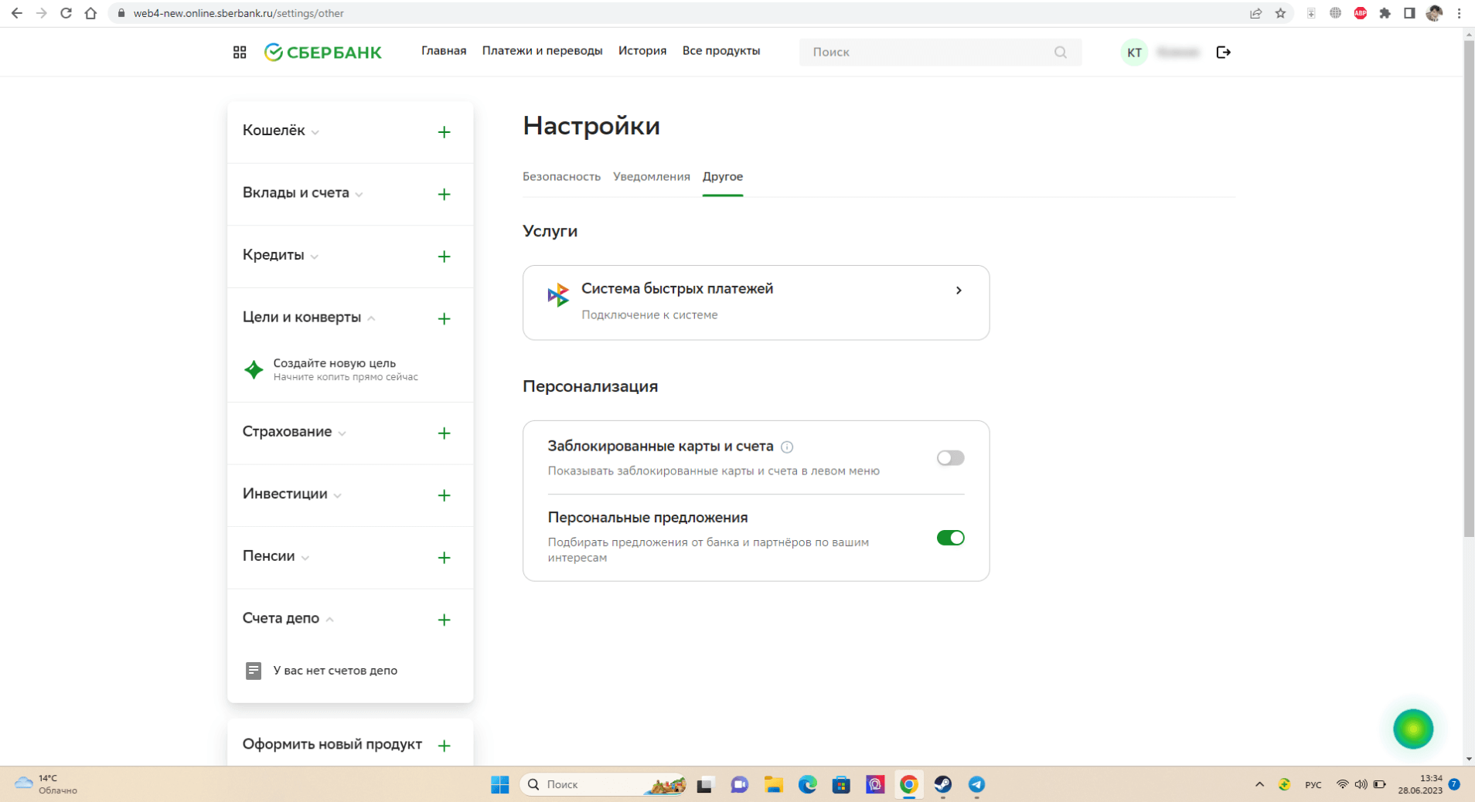Expand the Кредиты section
The width and height of the screenshot is (1475, 802).
[x=280, y=255]
